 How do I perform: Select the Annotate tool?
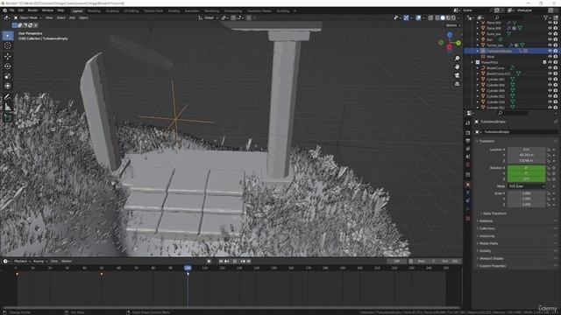[x=8, y=97]
